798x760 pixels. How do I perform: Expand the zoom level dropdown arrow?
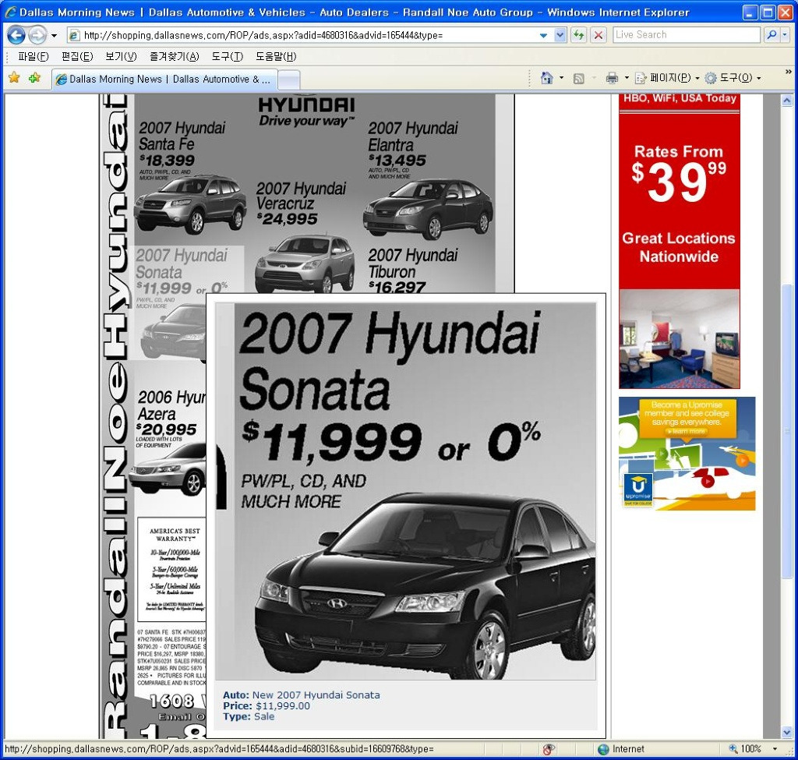click(775, 749)
